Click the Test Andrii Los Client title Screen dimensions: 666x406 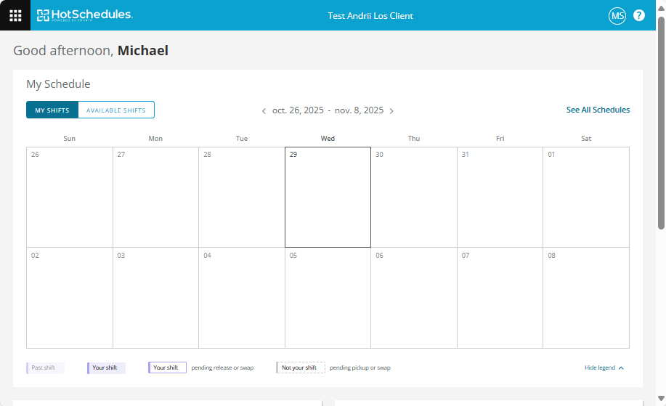click(x=370, y=15)
